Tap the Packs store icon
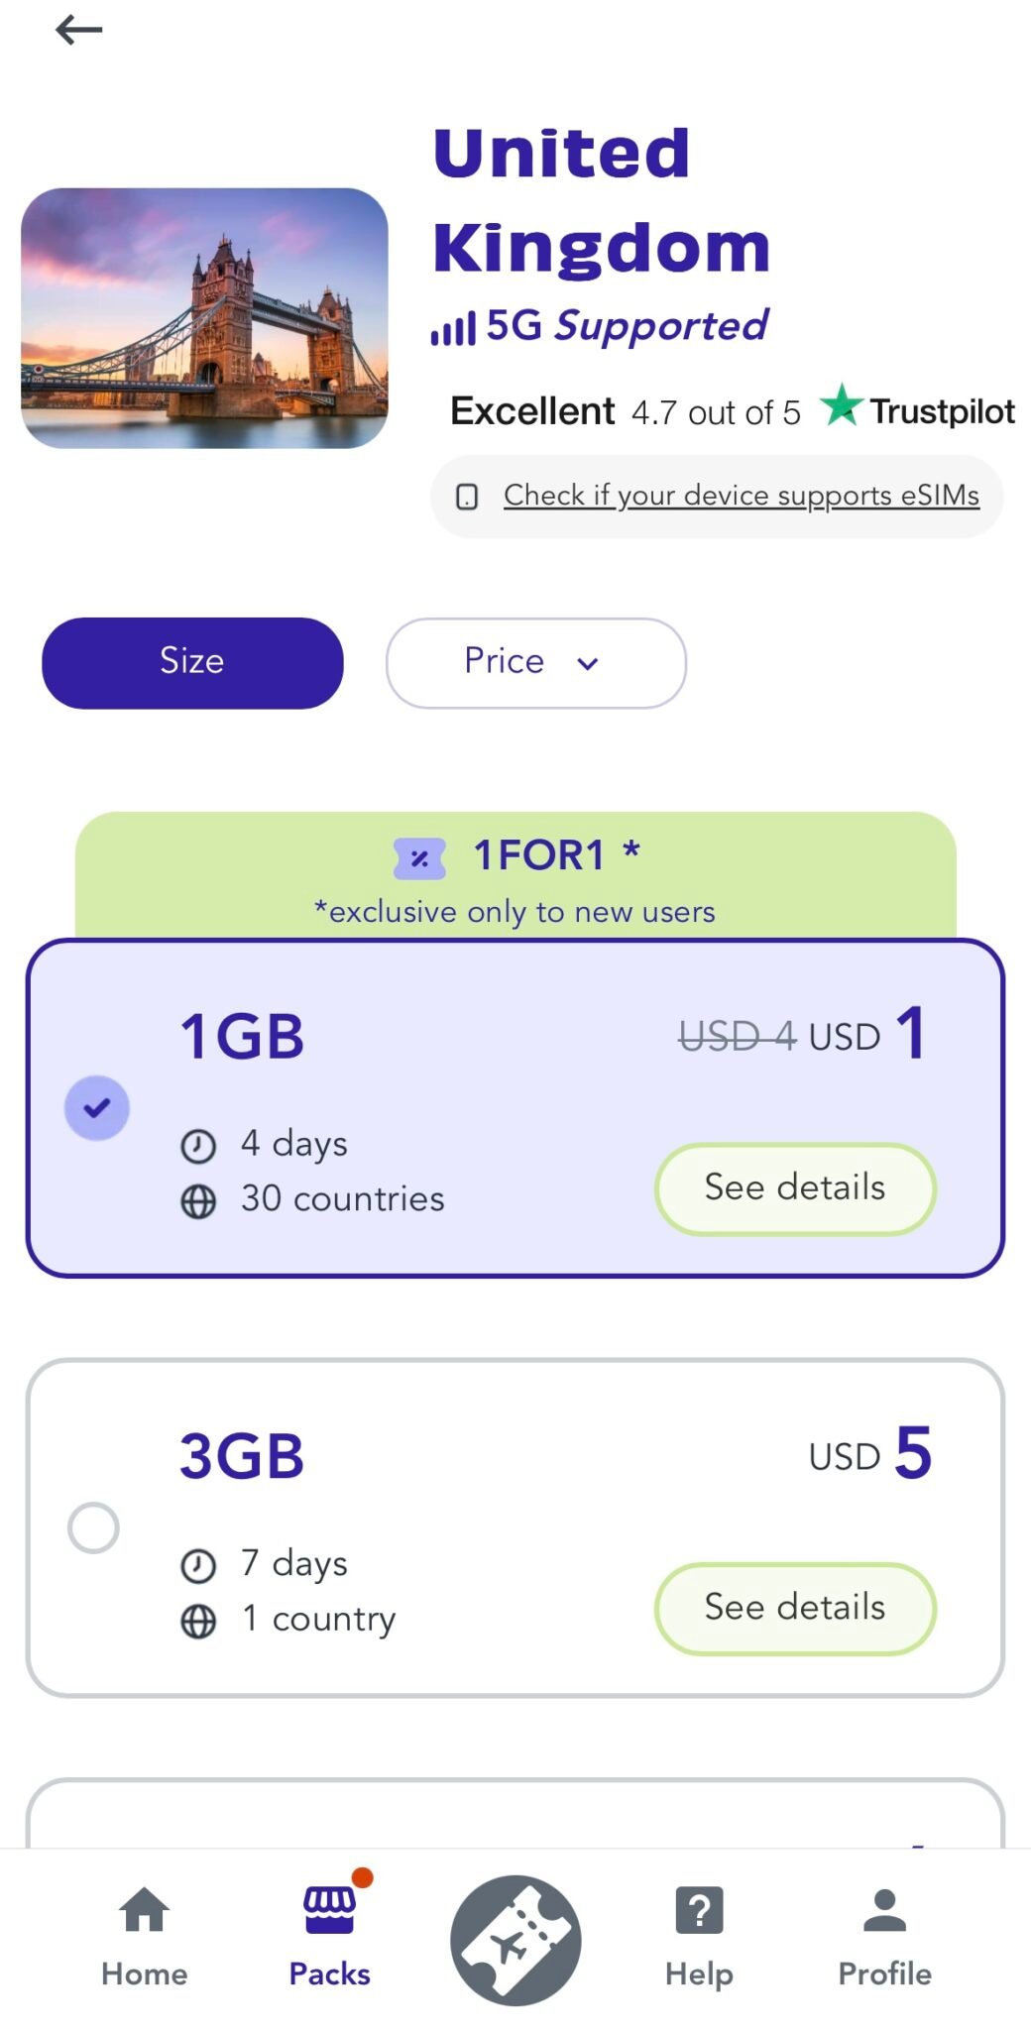The height and width of the screenshot is (2030, 1031). click(x=329, y=1913)
